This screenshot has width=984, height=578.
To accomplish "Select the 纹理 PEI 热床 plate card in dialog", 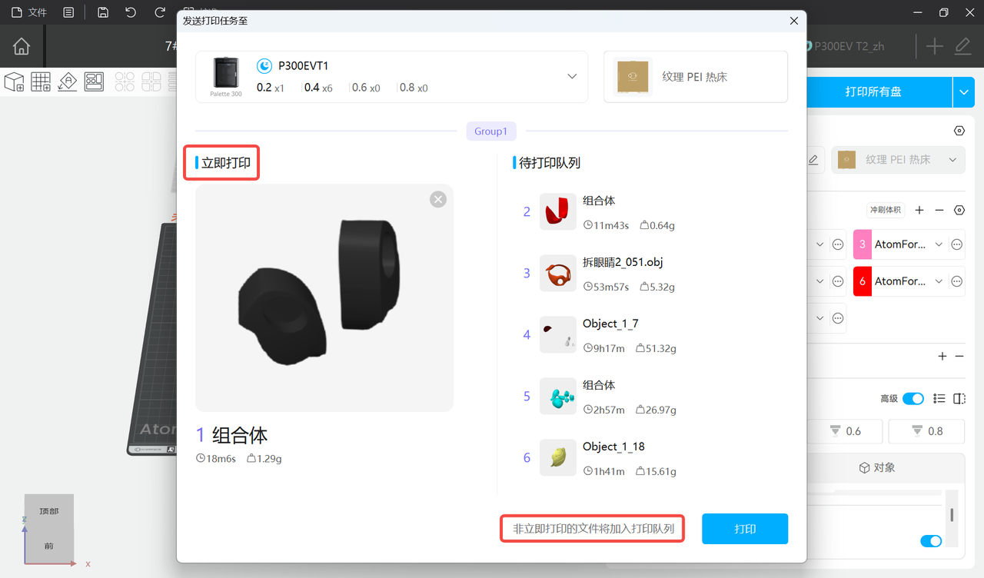I will point(696,77).
